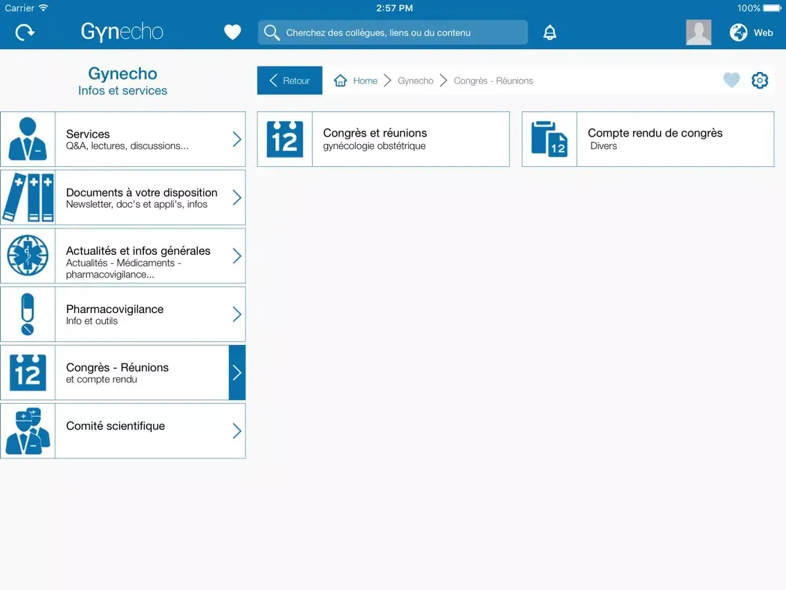Open Documents à votre disposition entry

(123, 197)
